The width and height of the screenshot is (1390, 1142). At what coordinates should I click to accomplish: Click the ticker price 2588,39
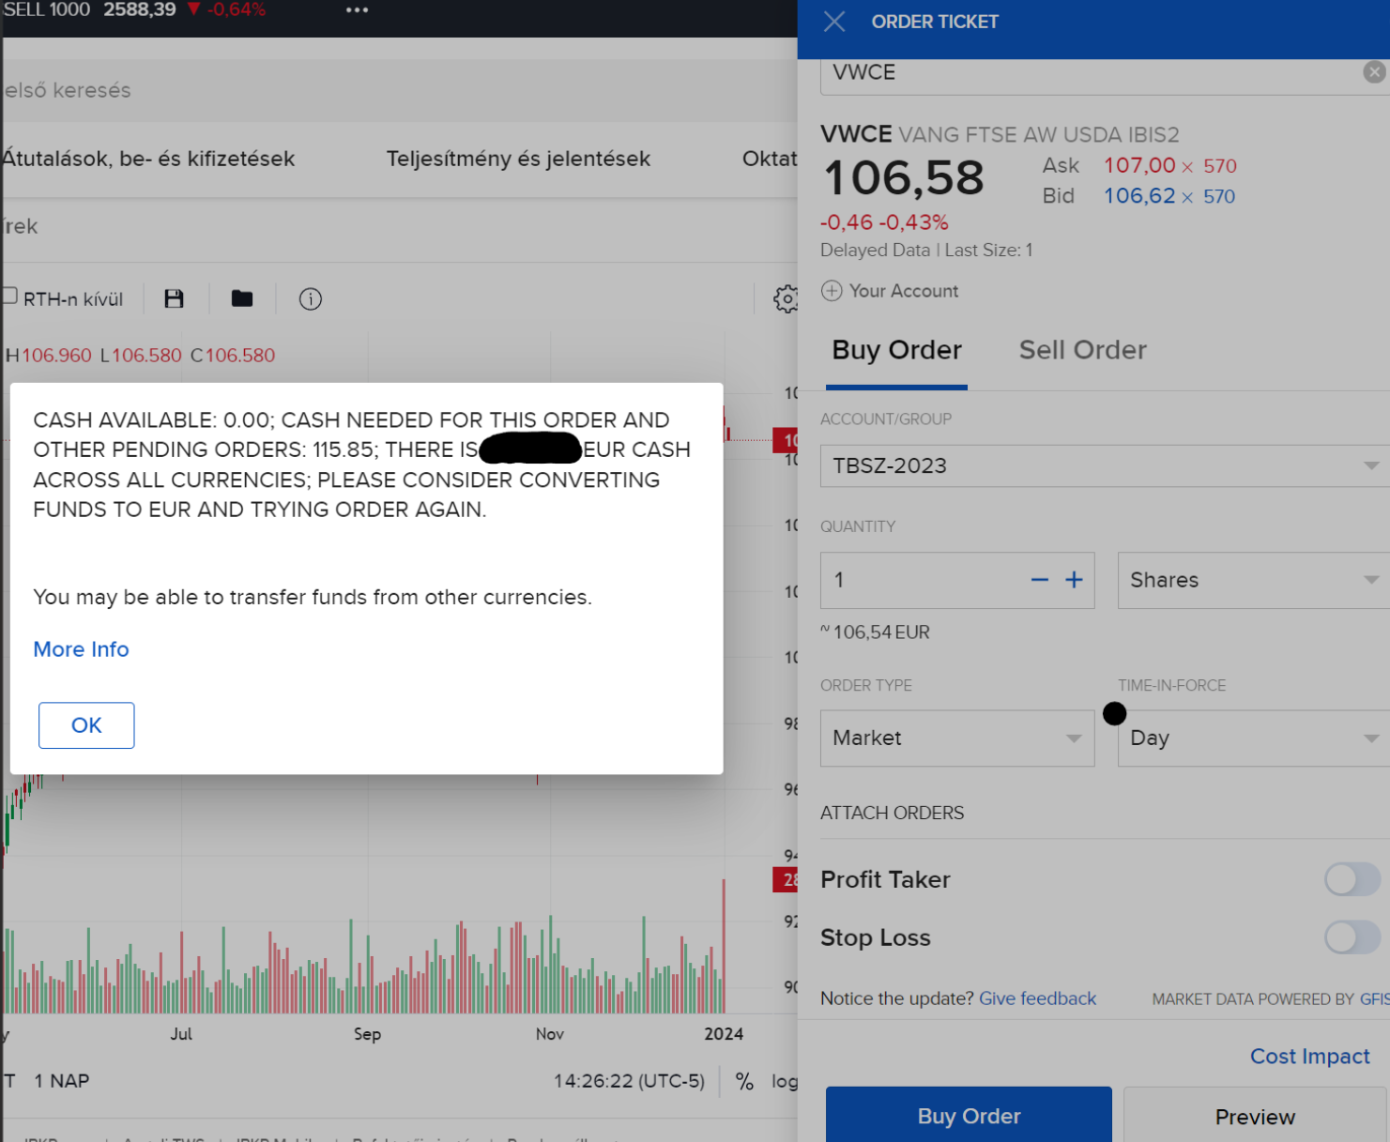140,9
